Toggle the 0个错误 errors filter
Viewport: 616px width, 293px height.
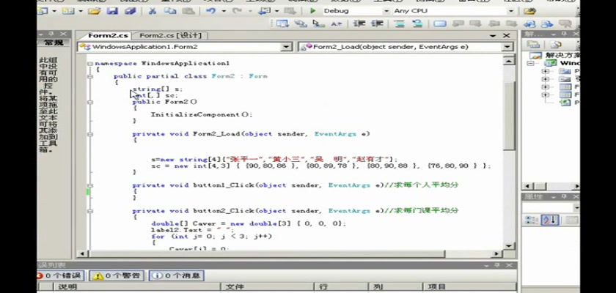click(59, 275)
